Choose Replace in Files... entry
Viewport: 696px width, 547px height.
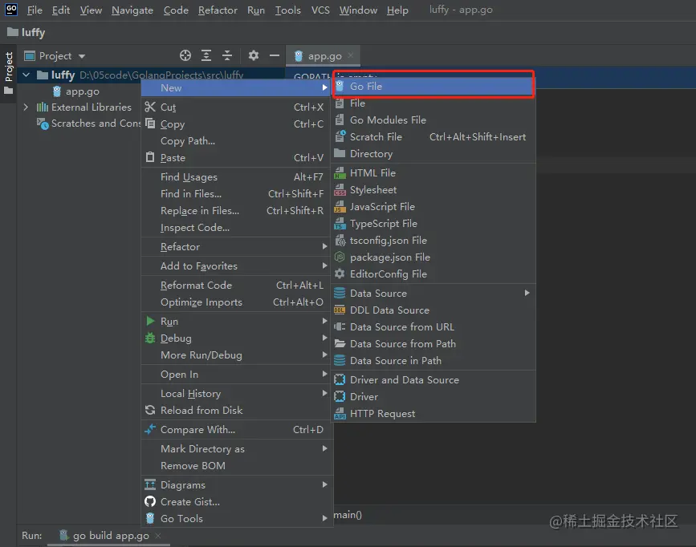(x=237, y=210)
